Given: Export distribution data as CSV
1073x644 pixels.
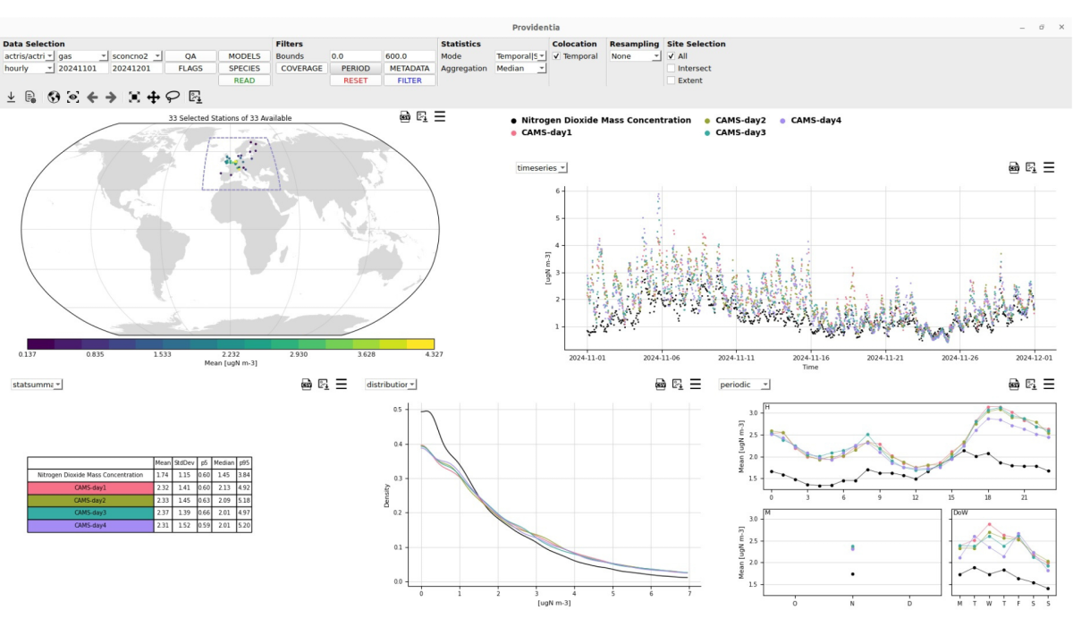Looking at the screenshot, I should (661, 384).
